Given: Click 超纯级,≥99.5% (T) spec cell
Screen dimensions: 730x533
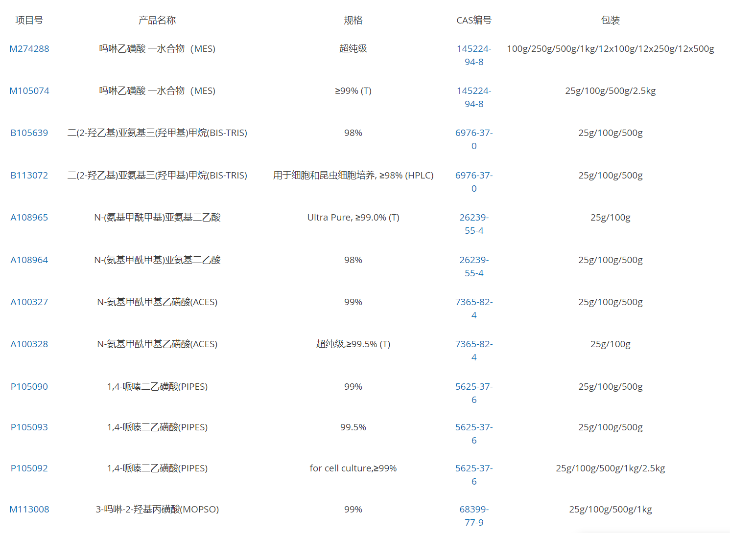Looking at the screenshot, I should [x=353, y=344].
